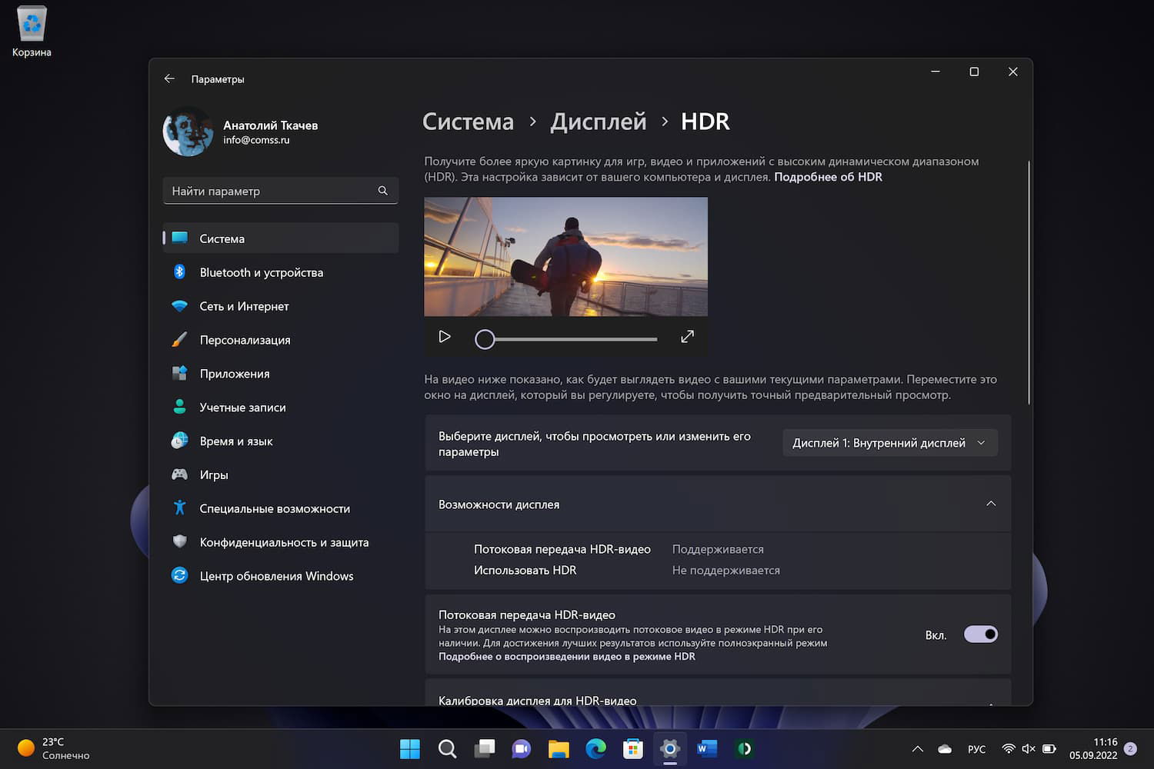The image size is (1154, 769).
Task: Click the Система breadcrumb in the header
Action: point(468,122)
